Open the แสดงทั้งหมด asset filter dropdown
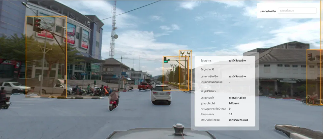The image size is (323, 139). pyautogui.click(x=297, y=11)
